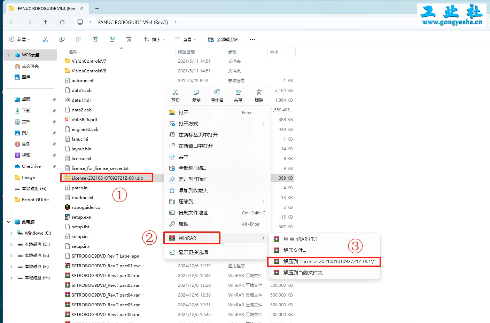This screenshot has height=323, width=490.
Task: Sort by the 名称 column header
Action: (73, 52)
